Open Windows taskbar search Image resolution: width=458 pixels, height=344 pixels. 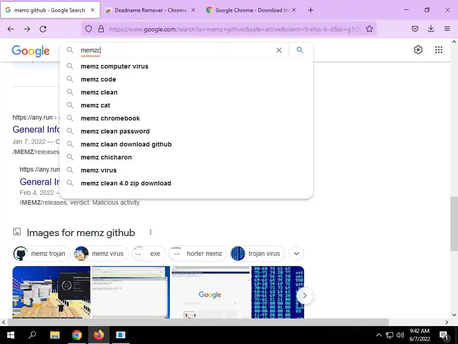point(32,335)
